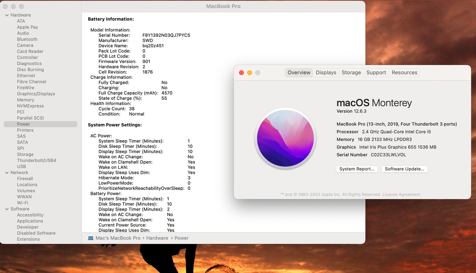The height and width of the screenshot is (273, 476).
Task: Collapse the Network section
Action: point(7,173)
